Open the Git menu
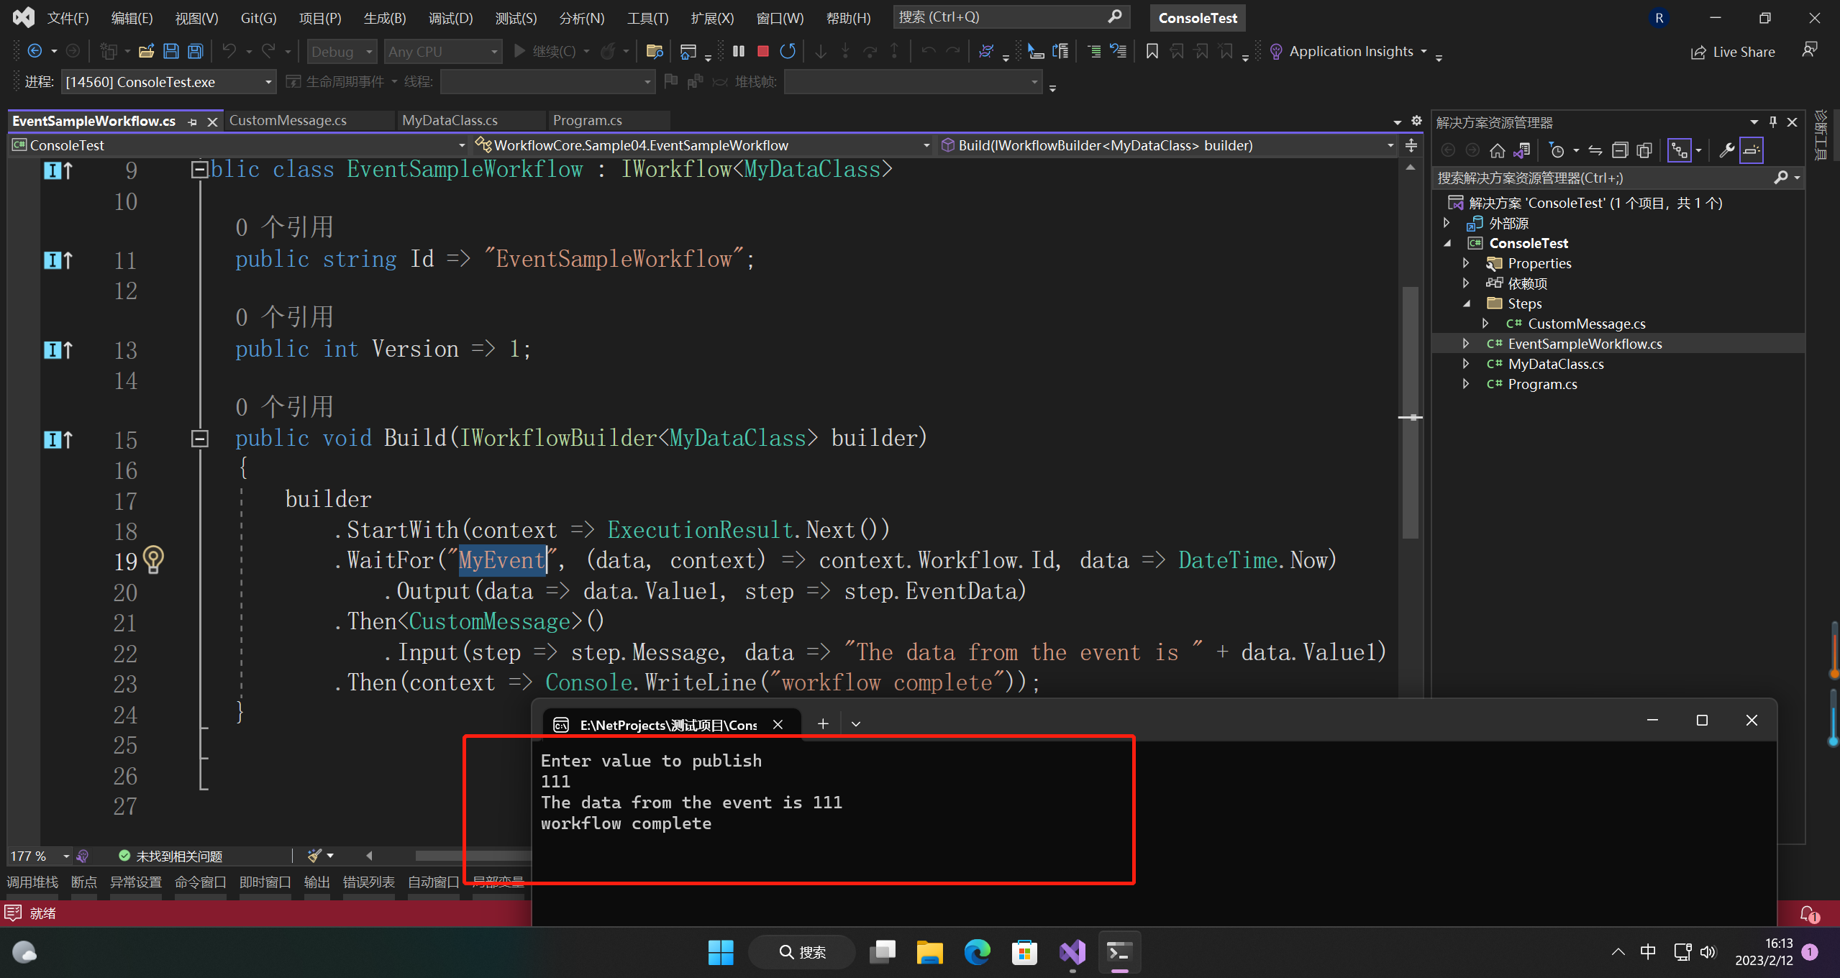The image size is (1840, 978). pyautogui.click(x=257, y=18)
